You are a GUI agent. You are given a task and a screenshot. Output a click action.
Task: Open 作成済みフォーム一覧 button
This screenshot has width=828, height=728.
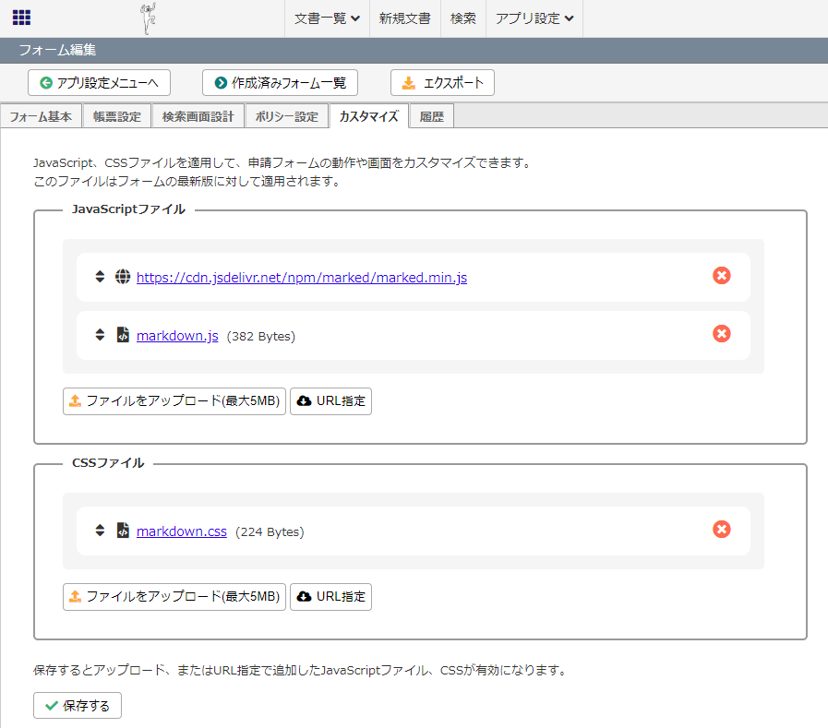coord(280,83)
